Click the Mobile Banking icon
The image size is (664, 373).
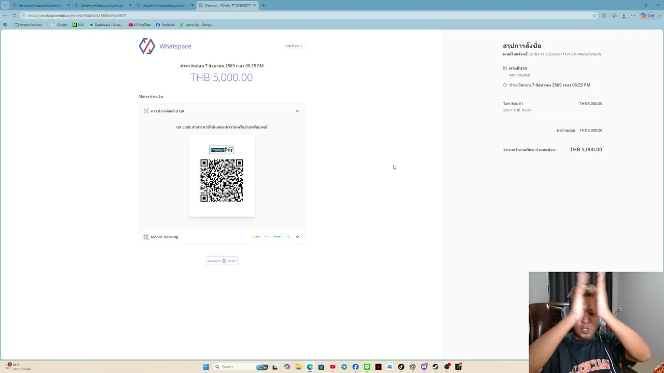point(146,237)
